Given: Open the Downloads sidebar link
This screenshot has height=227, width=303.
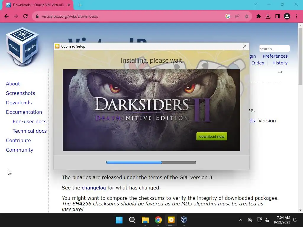Looking at the screenshot, I should tap(19, 103).
